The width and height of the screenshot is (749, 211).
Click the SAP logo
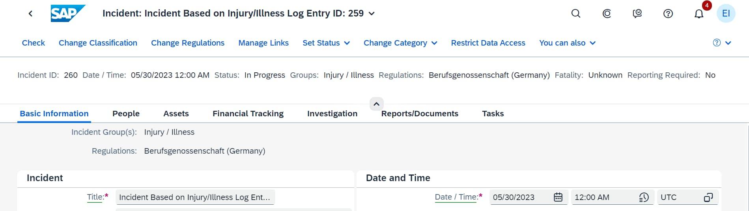[68, 13]
